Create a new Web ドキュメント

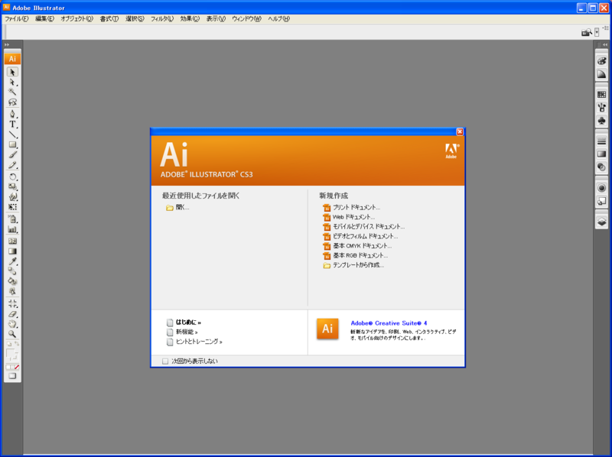pyautogui.click(x=349, y=217)
